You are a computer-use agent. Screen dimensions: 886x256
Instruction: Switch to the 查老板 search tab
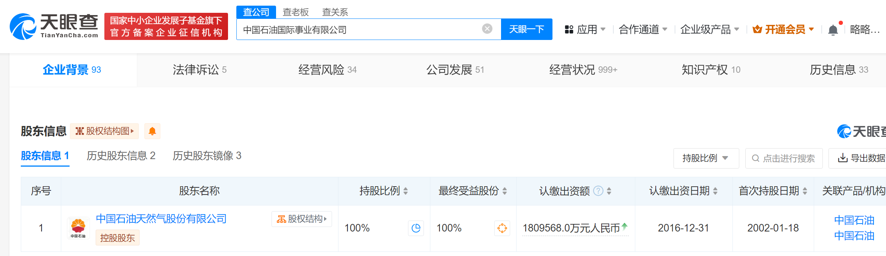point(296,12)
